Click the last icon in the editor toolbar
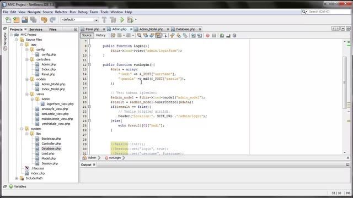This screenshot has height=198, width=353. coord(234,35)
